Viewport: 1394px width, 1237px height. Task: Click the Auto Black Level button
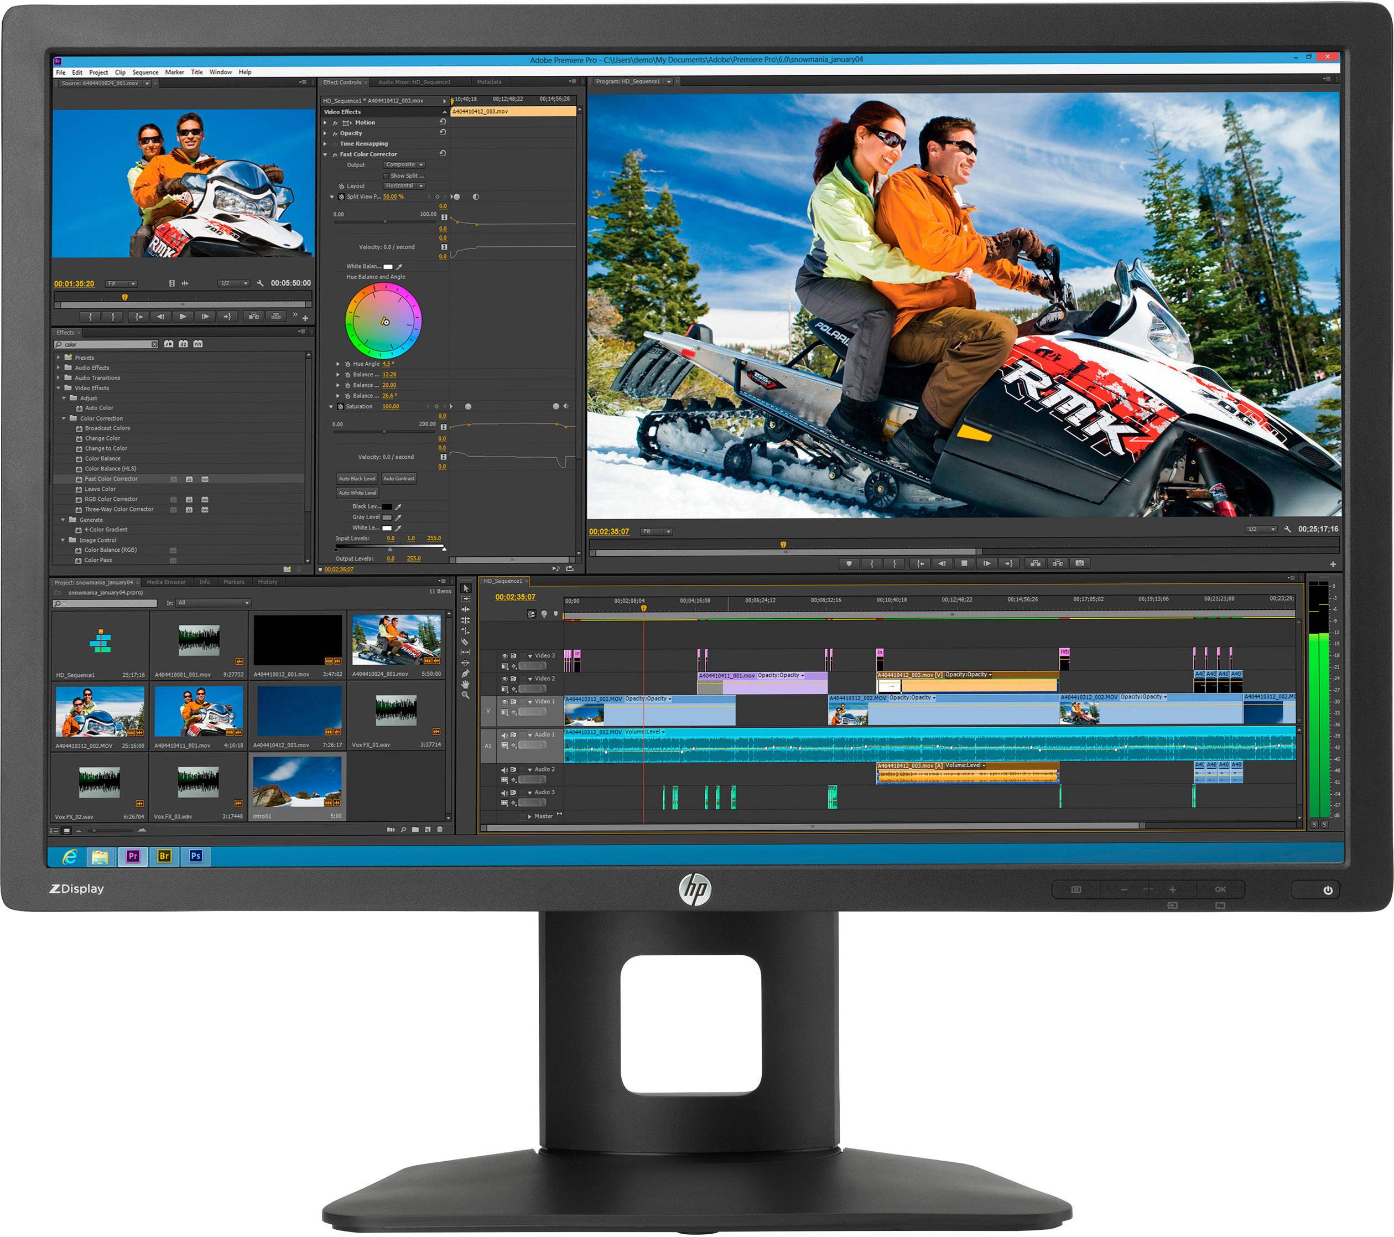coord(357,480)
